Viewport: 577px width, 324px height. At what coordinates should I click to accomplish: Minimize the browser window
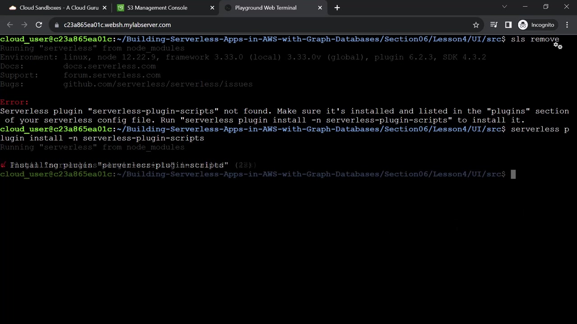tap(525, 7)
